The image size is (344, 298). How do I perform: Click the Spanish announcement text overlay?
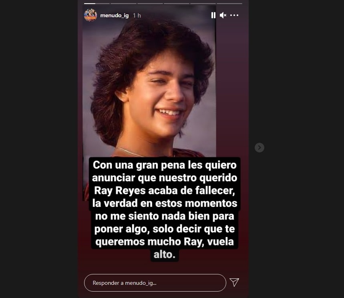point(165,209)
